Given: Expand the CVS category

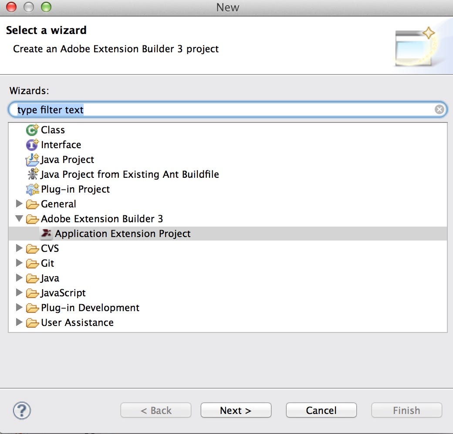Looking at the screenshot, I should tap(19, 248).
